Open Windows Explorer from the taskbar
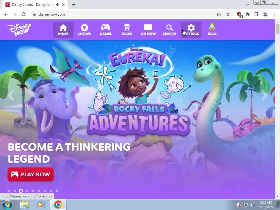This screenshot has width=280, height=210. pos(24,205)
